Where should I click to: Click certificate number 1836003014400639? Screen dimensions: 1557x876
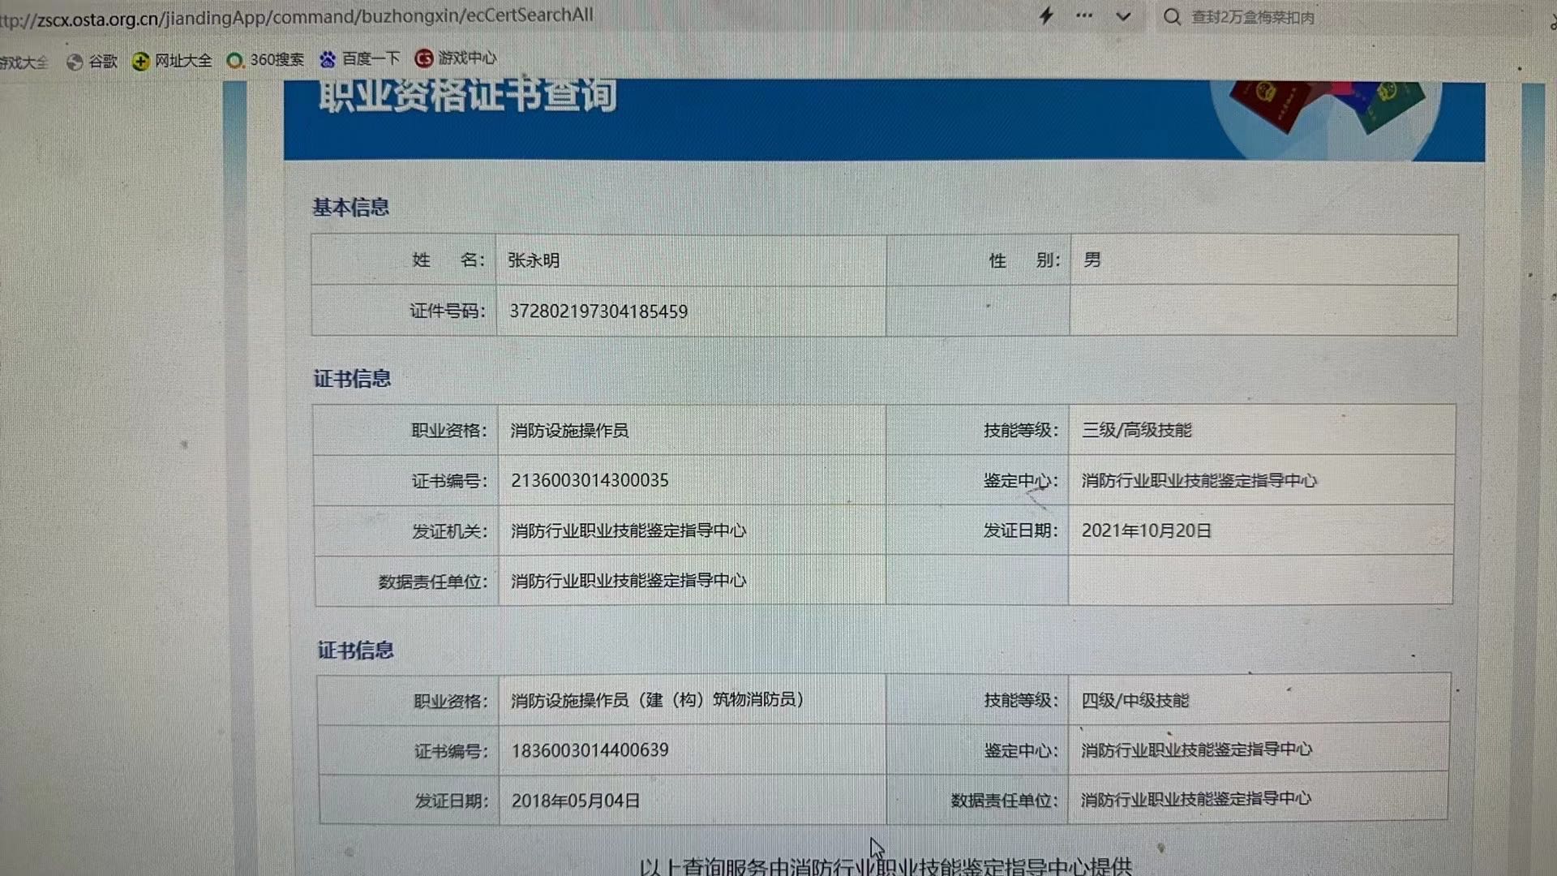click(x=590, y=750)
